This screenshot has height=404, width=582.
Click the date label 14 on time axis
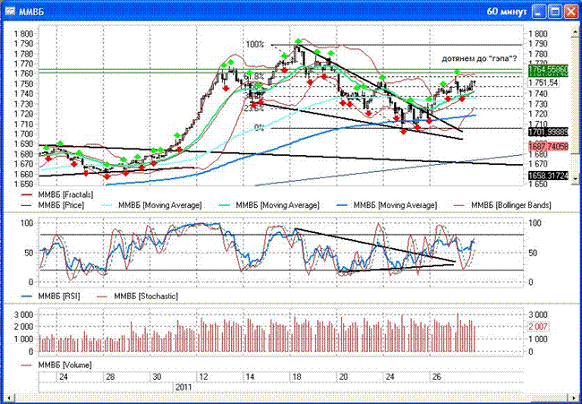(x=250, y=377)
